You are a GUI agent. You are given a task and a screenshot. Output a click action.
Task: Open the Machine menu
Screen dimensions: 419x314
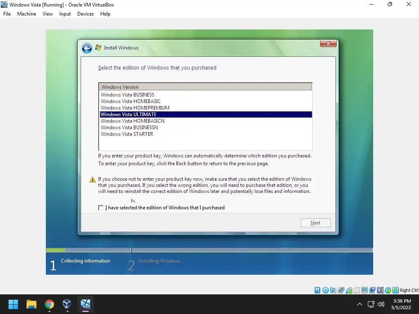[x=27, y=14]
